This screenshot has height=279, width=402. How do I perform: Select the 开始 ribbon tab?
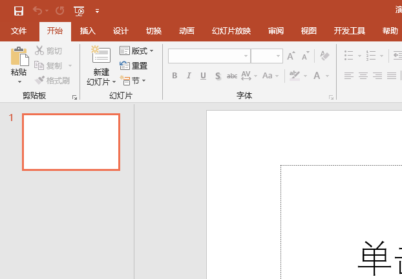coord(55,31)
